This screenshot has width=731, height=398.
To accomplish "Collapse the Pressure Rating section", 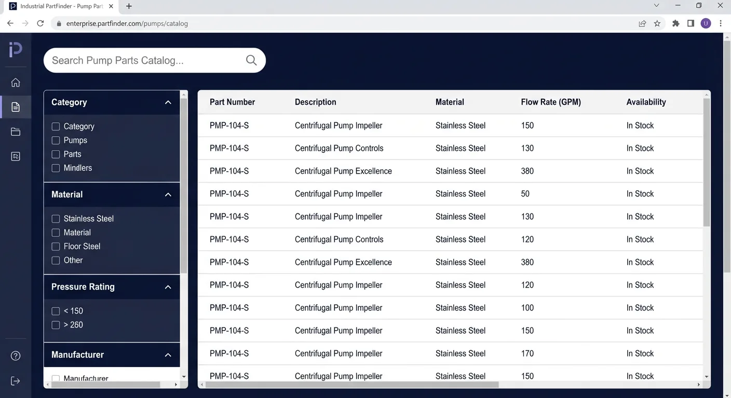I will (x=168, y=287).
